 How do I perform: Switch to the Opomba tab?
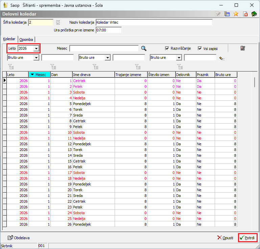click(26, 40)
